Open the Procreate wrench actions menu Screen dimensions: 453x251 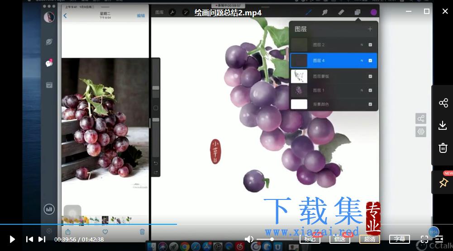click(172, 12)
